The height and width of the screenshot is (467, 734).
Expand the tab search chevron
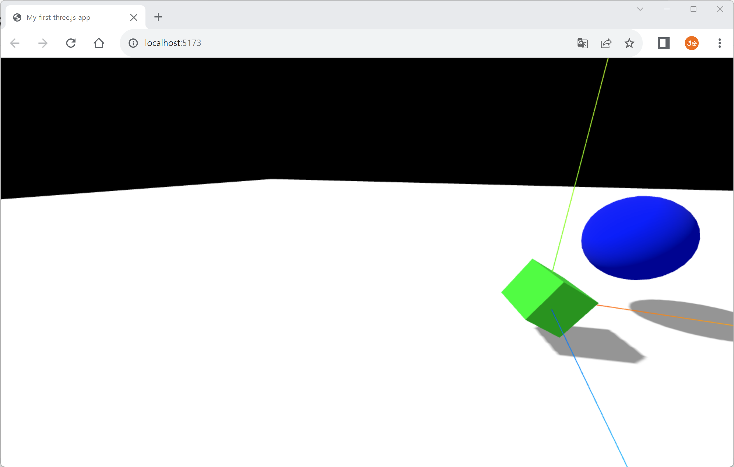coord(640,9)
